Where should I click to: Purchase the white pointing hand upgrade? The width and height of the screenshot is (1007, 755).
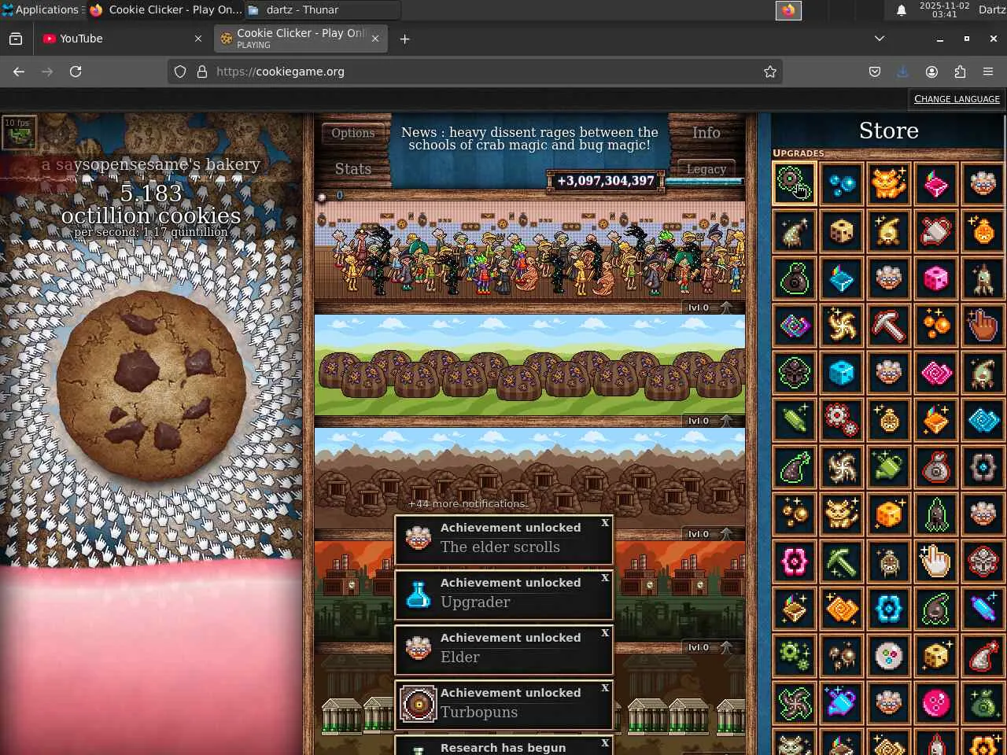[936, 562]
